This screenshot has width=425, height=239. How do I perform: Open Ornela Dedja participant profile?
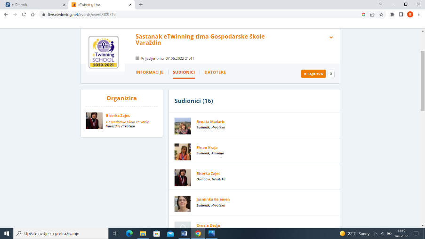pyautogui.click(x=208, y=225)
